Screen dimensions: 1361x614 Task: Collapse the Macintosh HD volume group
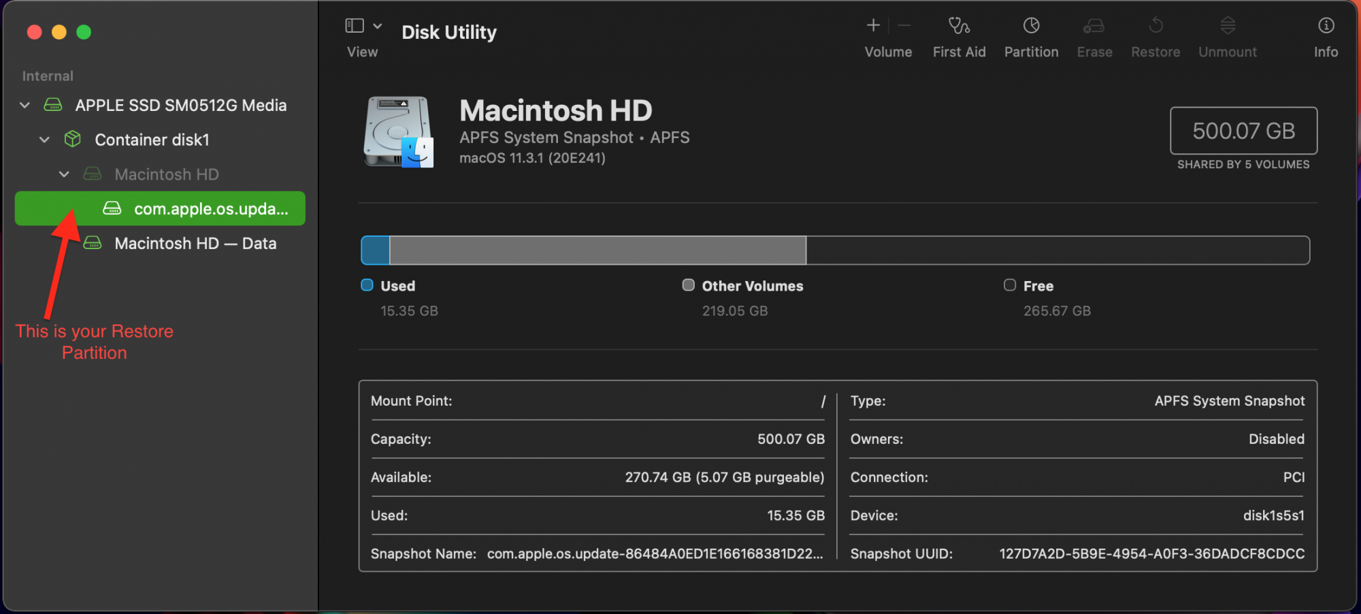click(64, 174)
